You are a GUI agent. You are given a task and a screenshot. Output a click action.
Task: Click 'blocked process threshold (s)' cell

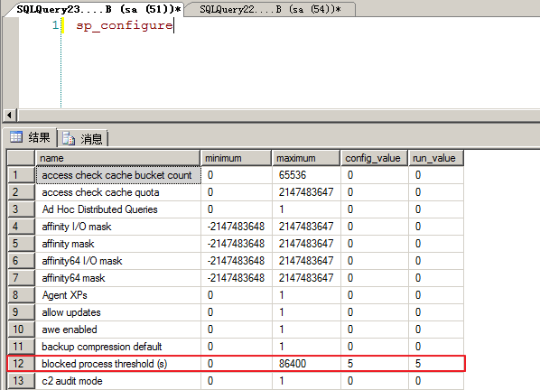[118, 364]
